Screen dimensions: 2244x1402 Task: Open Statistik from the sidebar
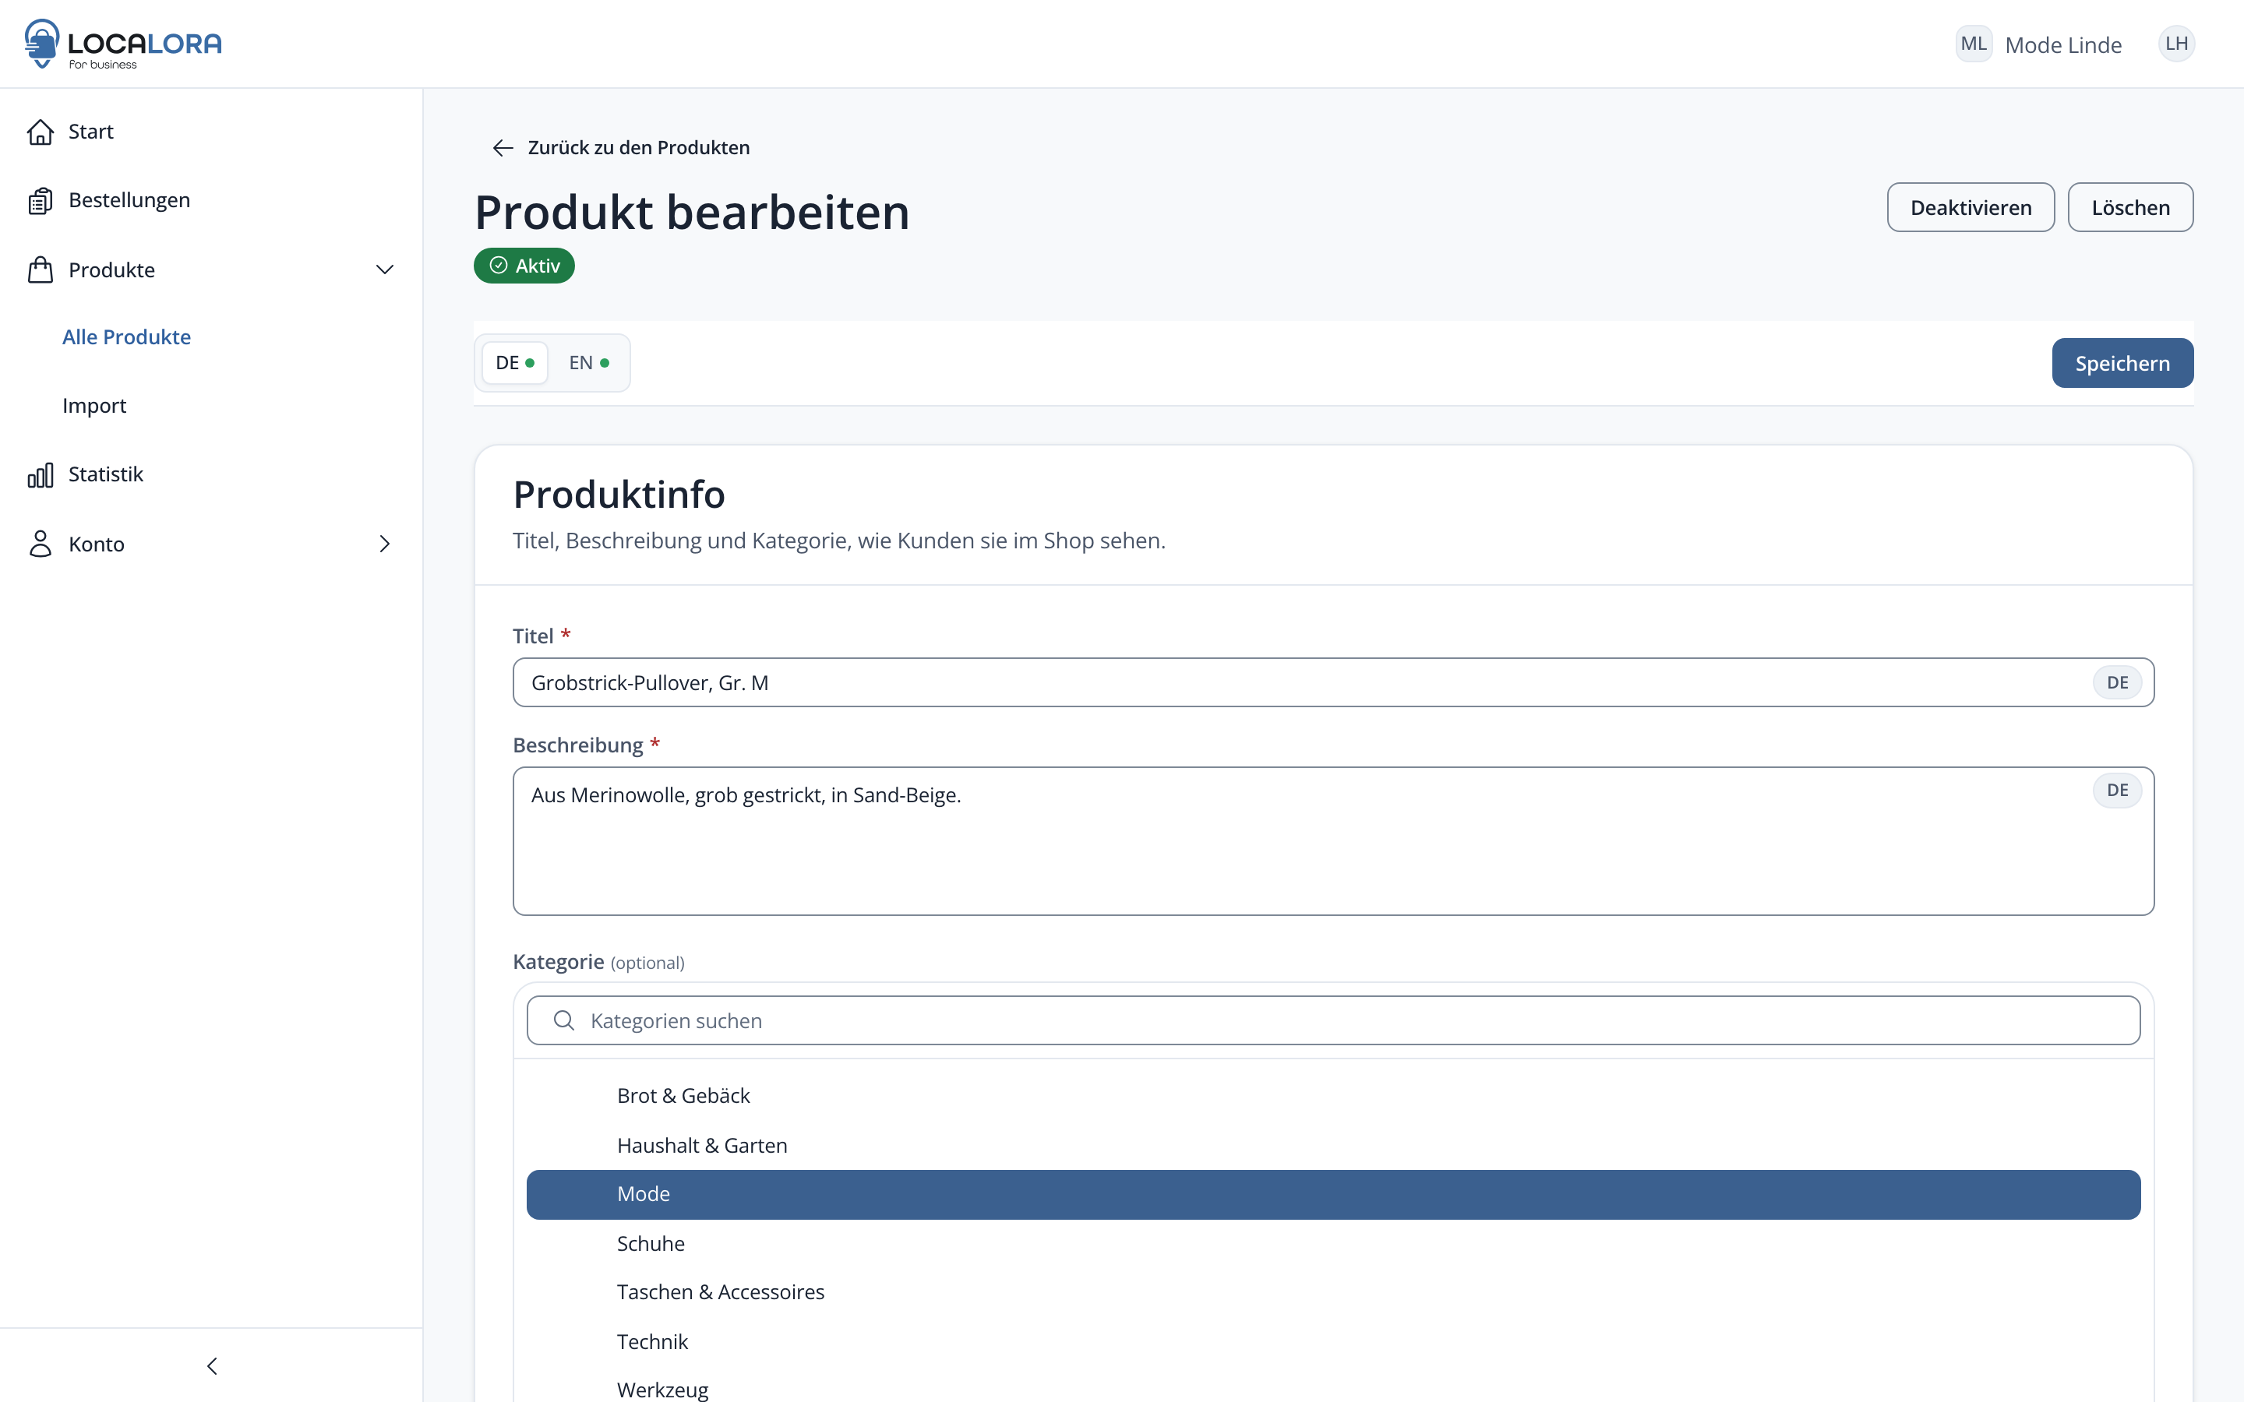click(106, 474)
